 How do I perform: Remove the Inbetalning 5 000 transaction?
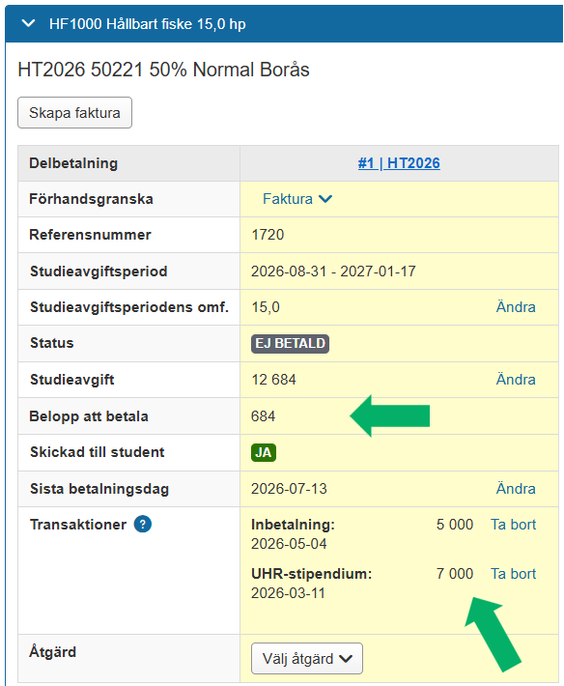coord(513,525)
